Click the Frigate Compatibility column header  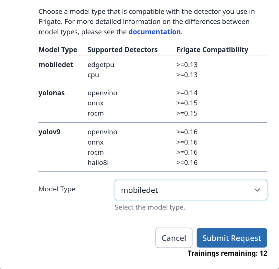pyautogui.click(x=212, y=50)
